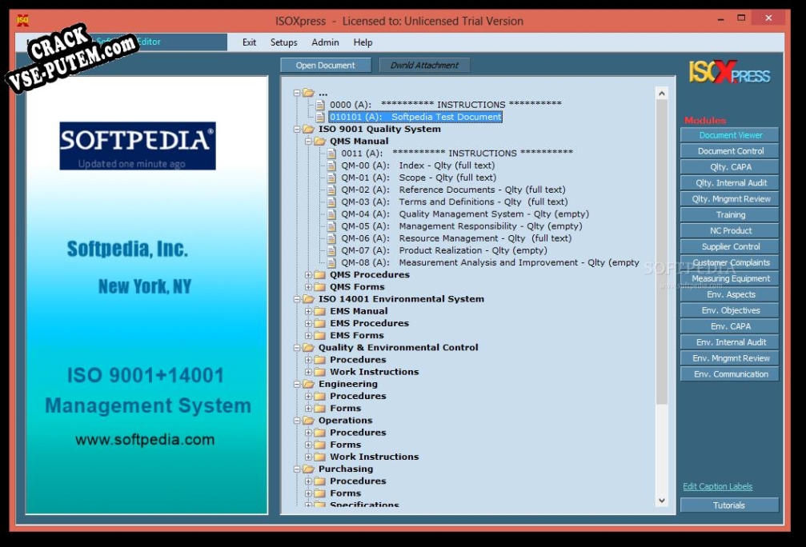
Task: Click the Softpedia logo image
Action: tap(137, 146)
